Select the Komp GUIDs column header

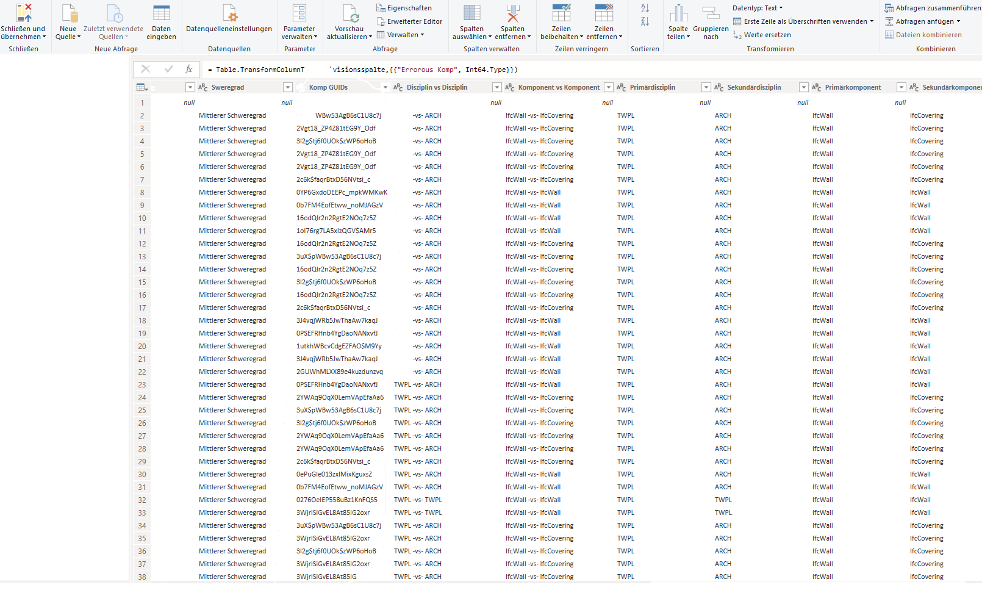pyautogui.click(x=328, y=87)
